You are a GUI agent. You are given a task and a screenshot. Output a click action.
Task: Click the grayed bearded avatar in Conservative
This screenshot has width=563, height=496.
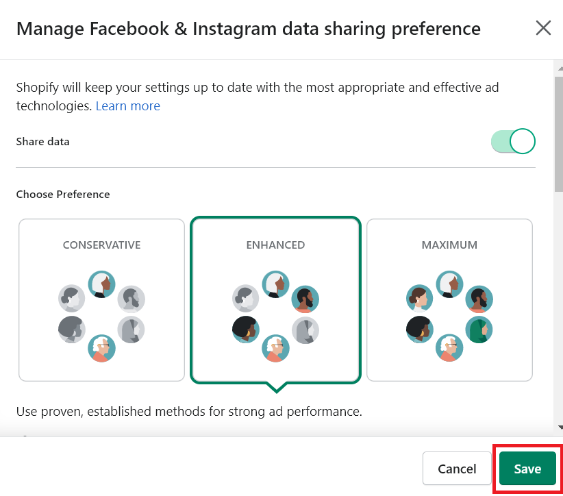[132, 299]
